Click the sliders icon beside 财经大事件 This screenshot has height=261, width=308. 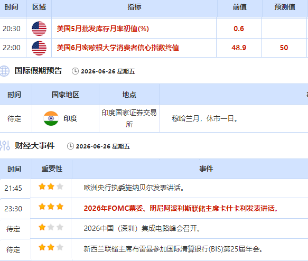point(5,145)
